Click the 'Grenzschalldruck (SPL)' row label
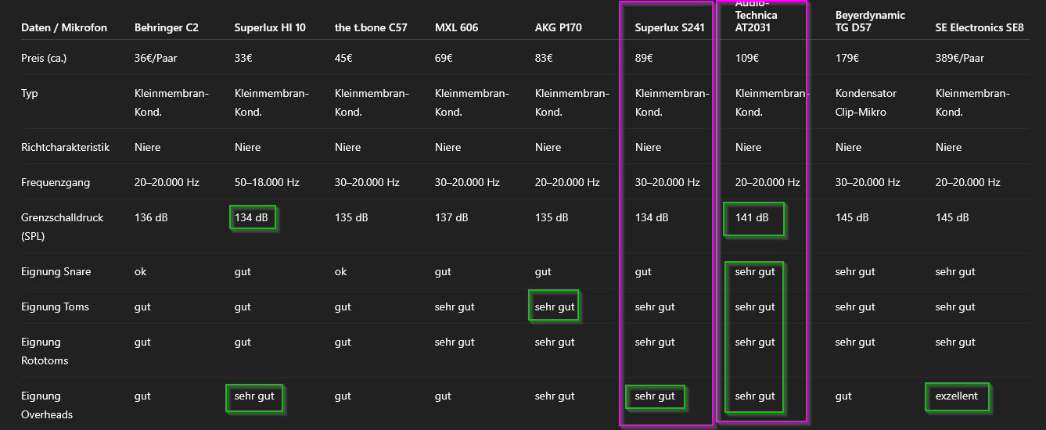1046x430 pixels. [x=62, y=227]
